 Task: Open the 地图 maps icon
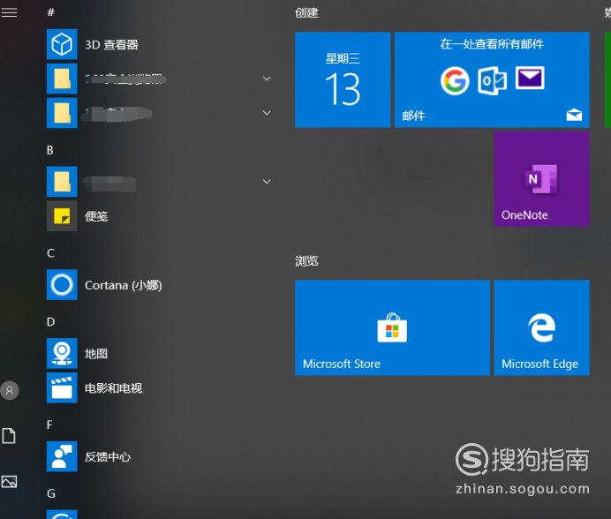(x=62, y=353)
